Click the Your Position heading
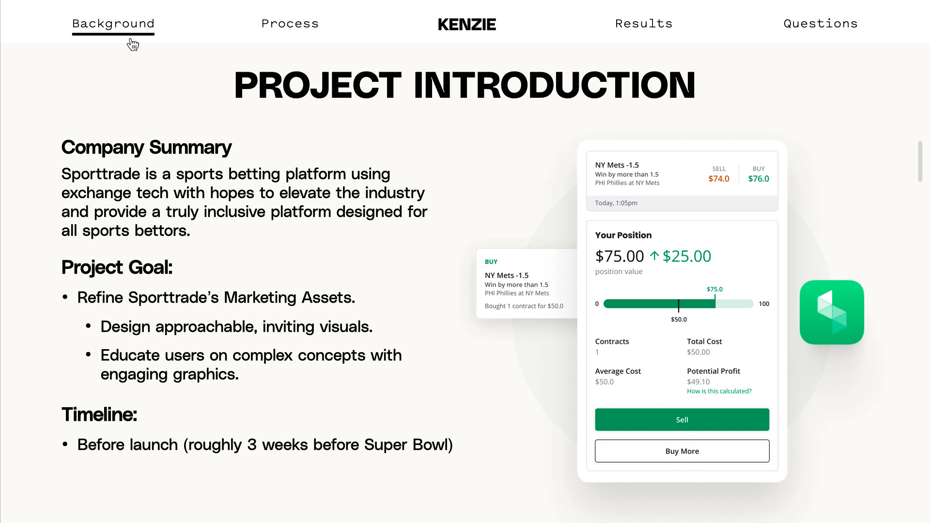 click(x=623, y=235)
